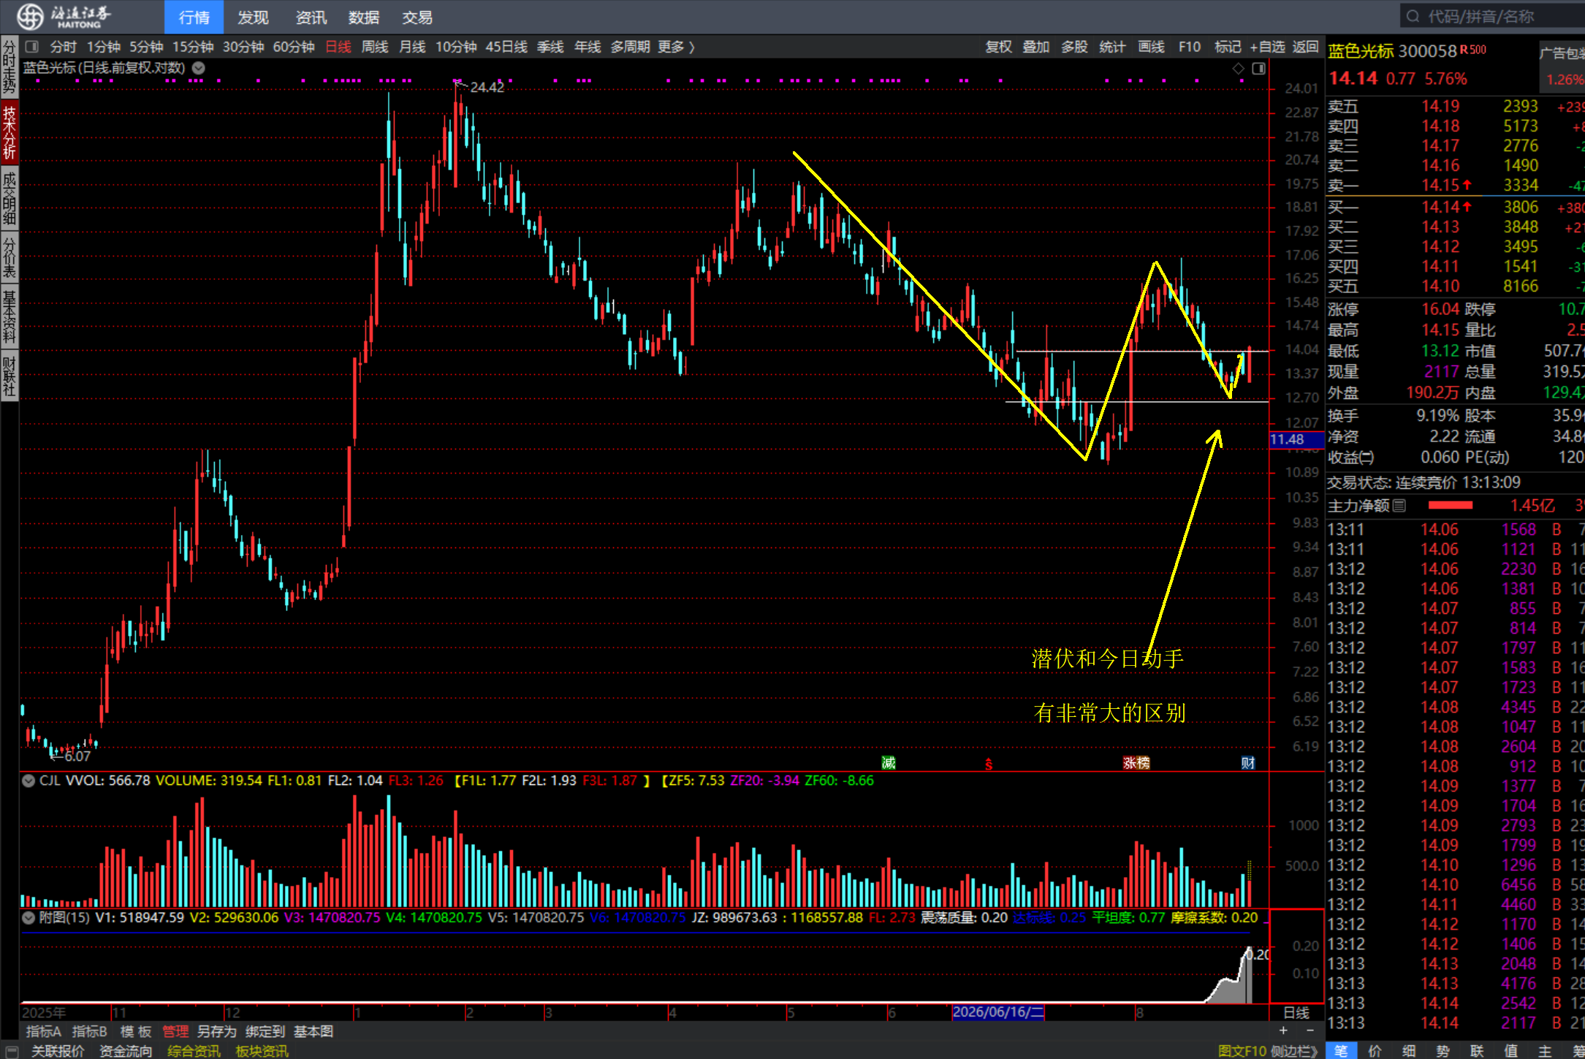1585x1059 pixels.
Task: Open 综合资讯 bottom tab
Action: click(194, 1051)
